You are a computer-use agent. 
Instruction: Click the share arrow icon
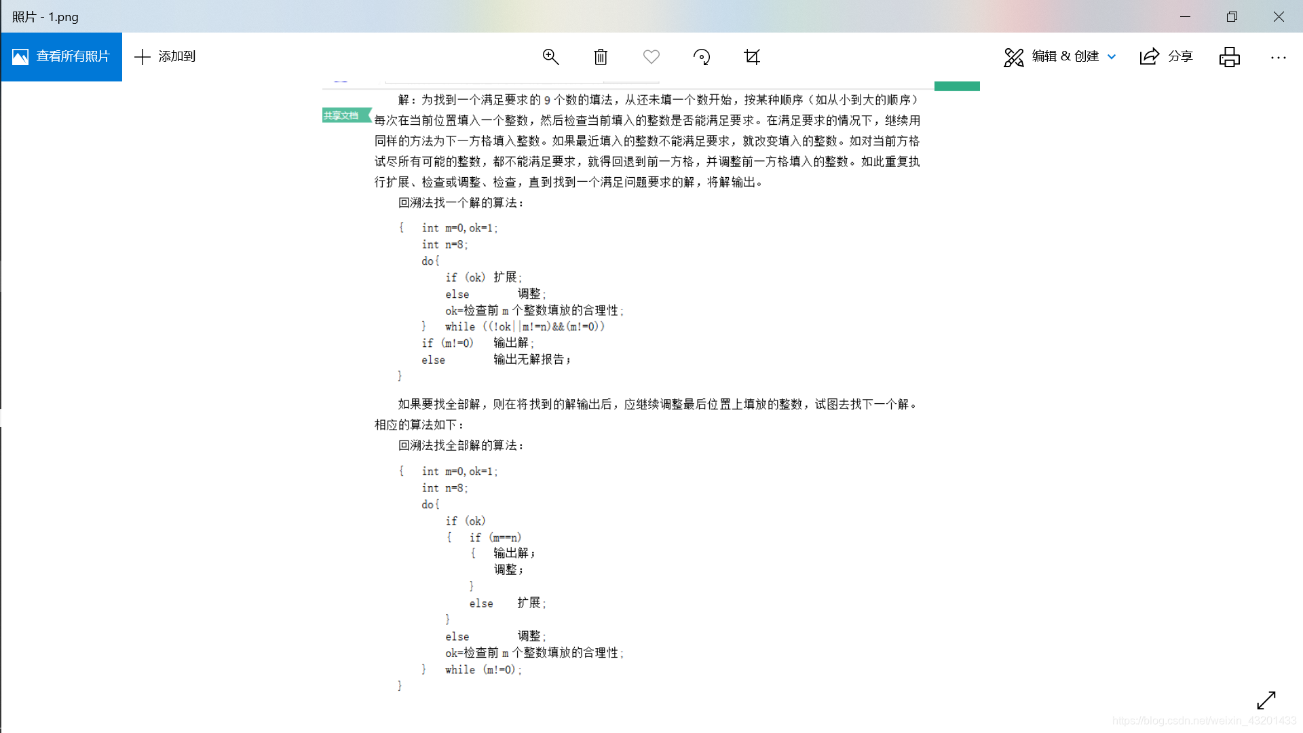click(x=1149, y=56)
